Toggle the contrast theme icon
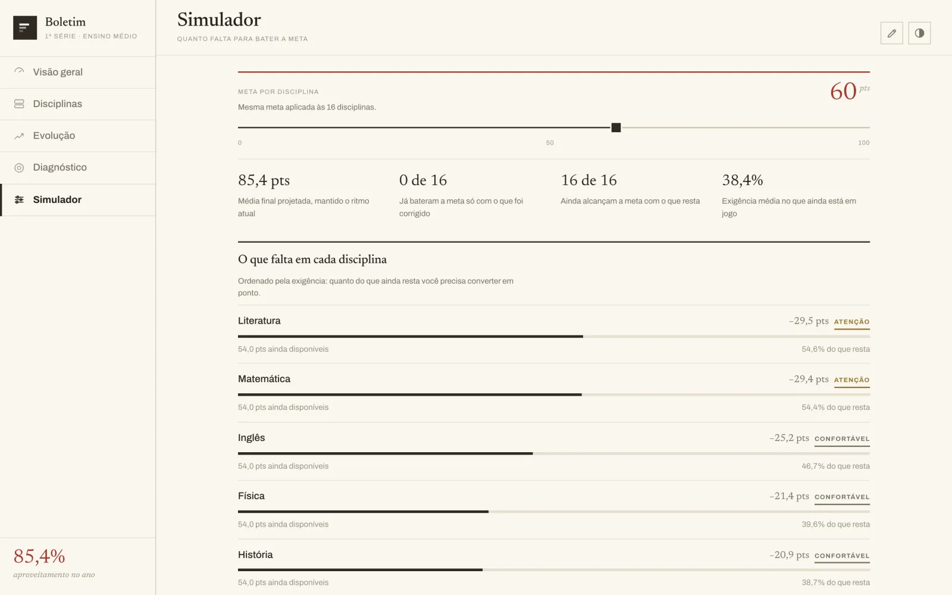952x595 pixels. (x=919, y=33)
